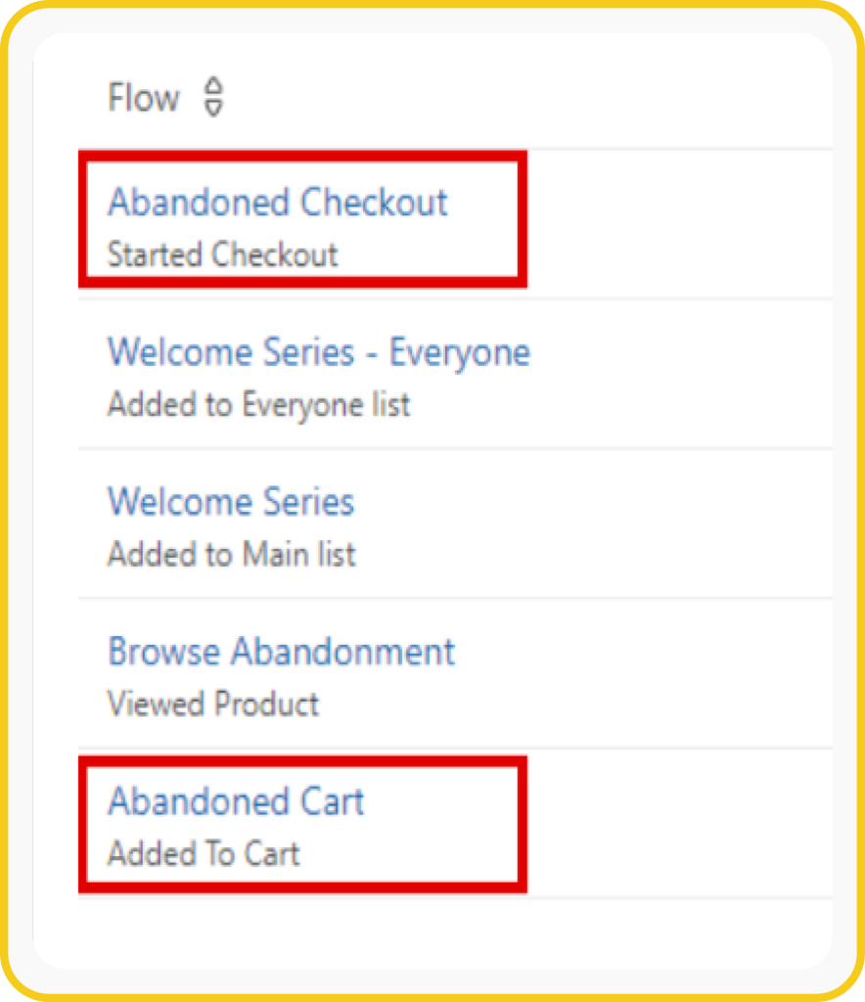Click red highlight border around Abandoned Checkout
This screenshot has width=865, height=1002.
coord(524,219)
